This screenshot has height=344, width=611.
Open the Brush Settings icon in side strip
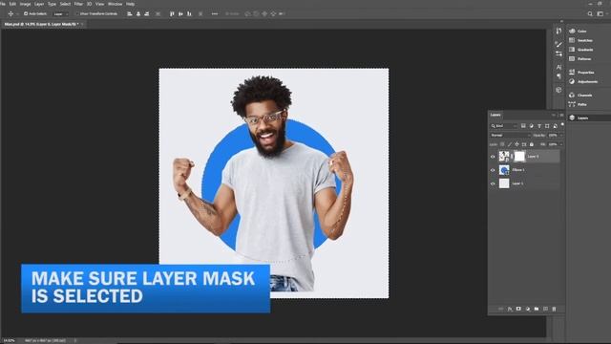(x=558, y=54)
